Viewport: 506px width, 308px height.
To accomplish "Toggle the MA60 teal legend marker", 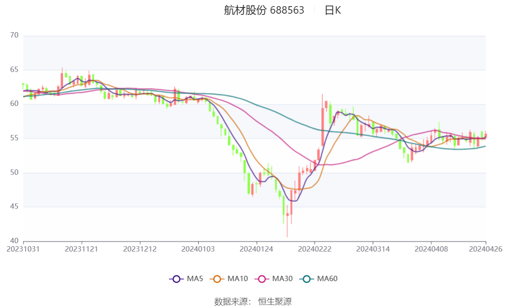I will point(307,279).
